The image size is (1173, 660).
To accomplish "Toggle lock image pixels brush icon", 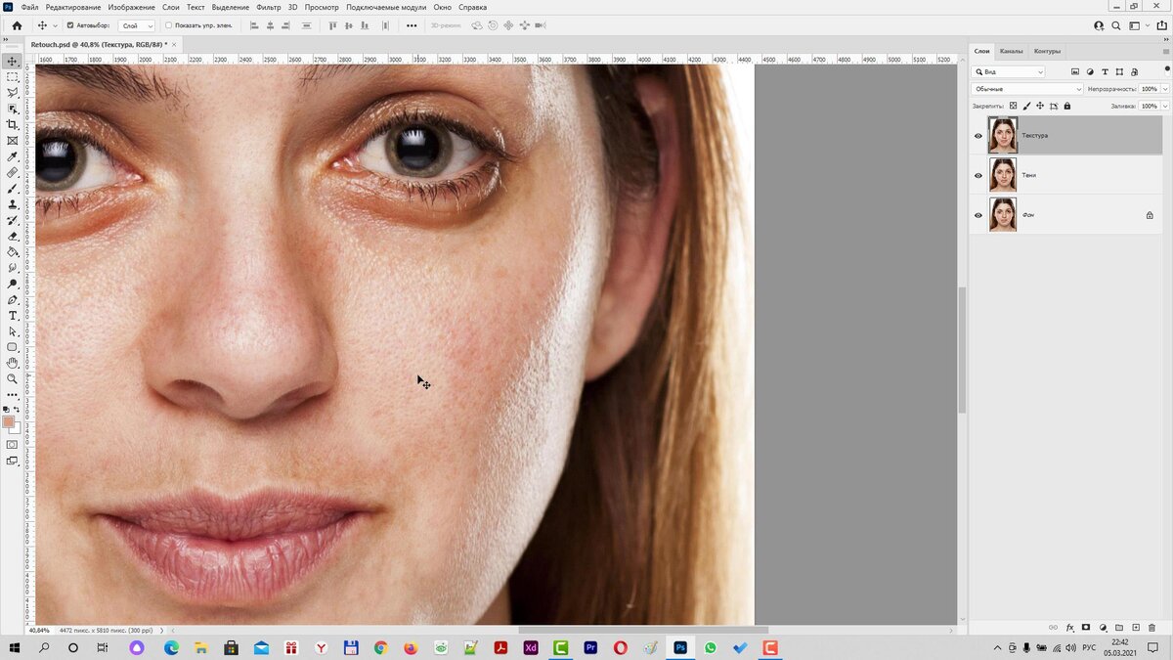I will click(1025, 106).
